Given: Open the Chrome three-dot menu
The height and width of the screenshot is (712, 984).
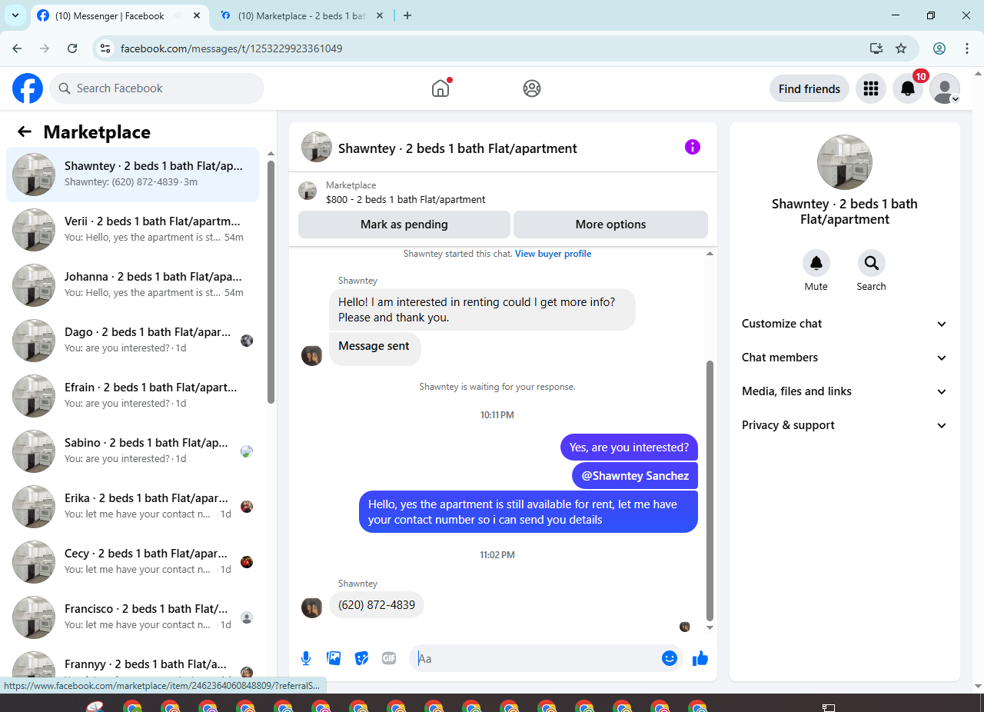Looking at the screenshot, I should coord(967,48).
